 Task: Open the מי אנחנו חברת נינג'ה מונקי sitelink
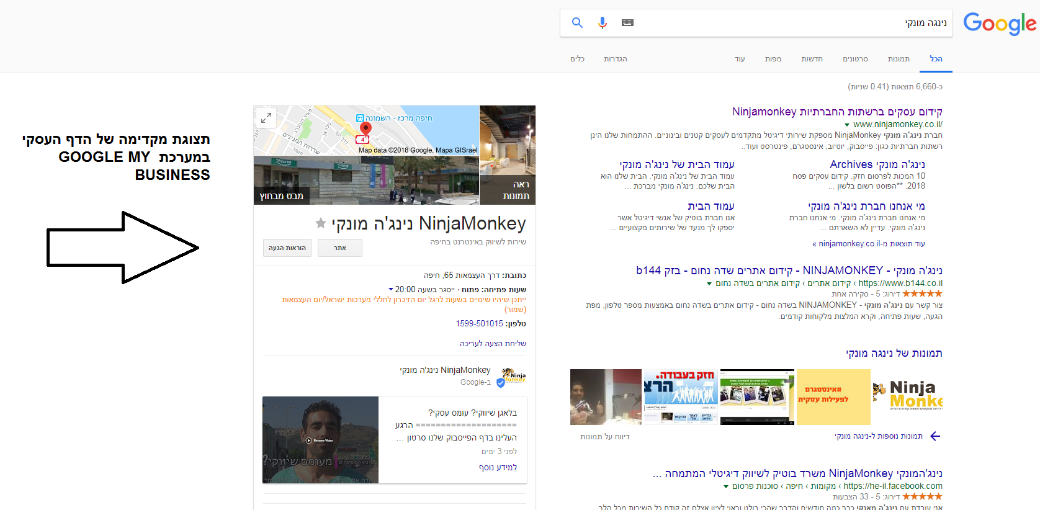tap(866, 206)
